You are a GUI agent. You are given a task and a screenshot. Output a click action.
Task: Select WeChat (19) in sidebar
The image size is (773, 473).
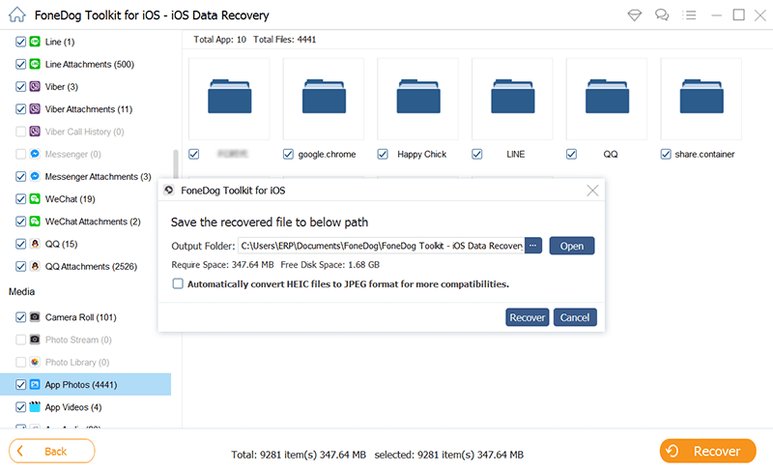pyautogui.click(x=70, y=199)
